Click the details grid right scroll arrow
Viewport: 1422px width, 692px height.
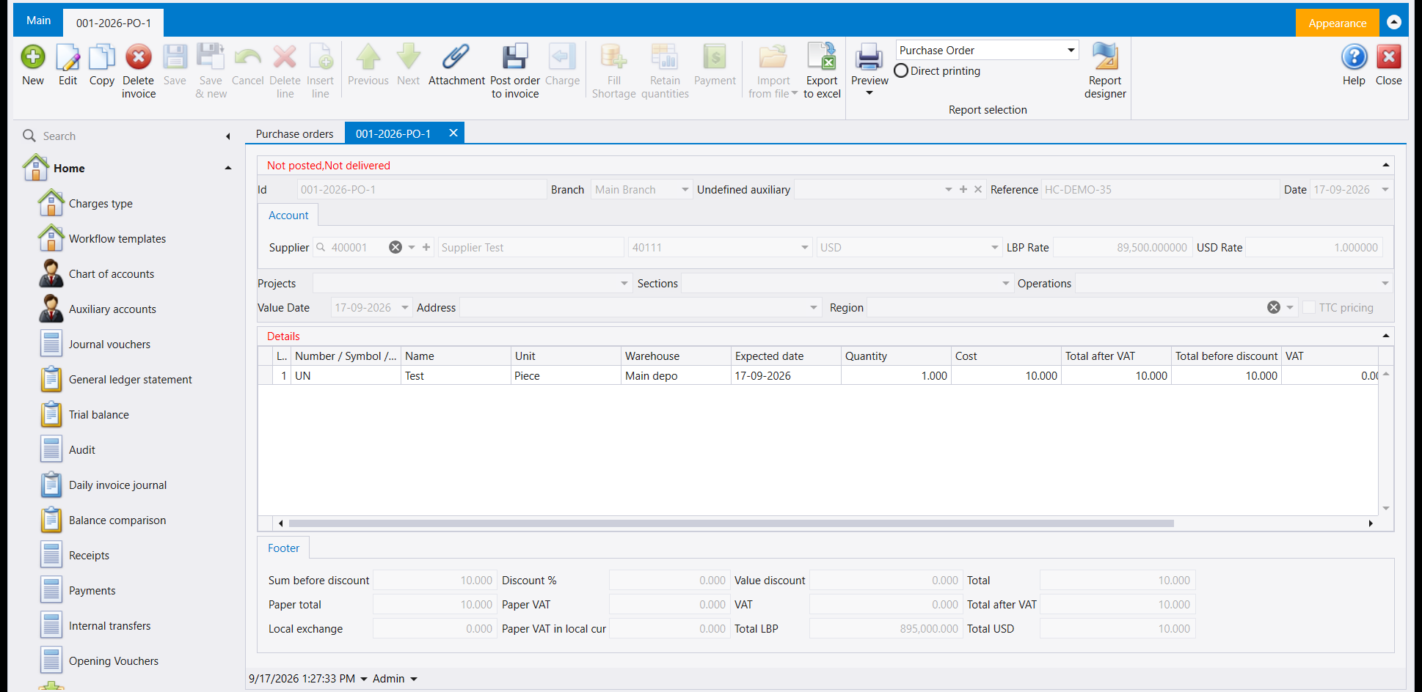[x=1371, y=523]
